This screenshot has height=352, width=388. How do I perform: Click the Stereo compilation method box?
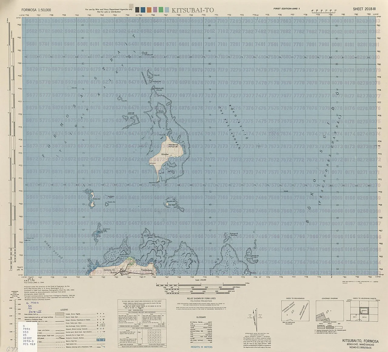329,328
